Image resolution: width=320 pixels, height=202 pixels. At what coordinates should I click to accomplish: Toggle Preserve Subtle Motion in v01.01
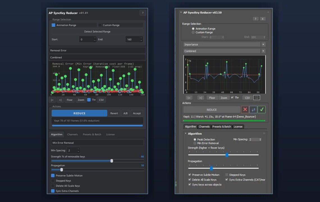pos(53,175)
